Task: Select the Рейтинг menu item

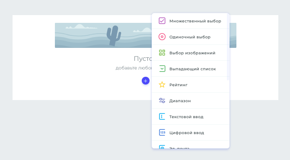Action: click(x=191, y=85)
